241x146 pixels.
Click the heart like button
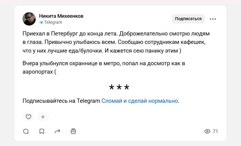(x=28, y=117)
